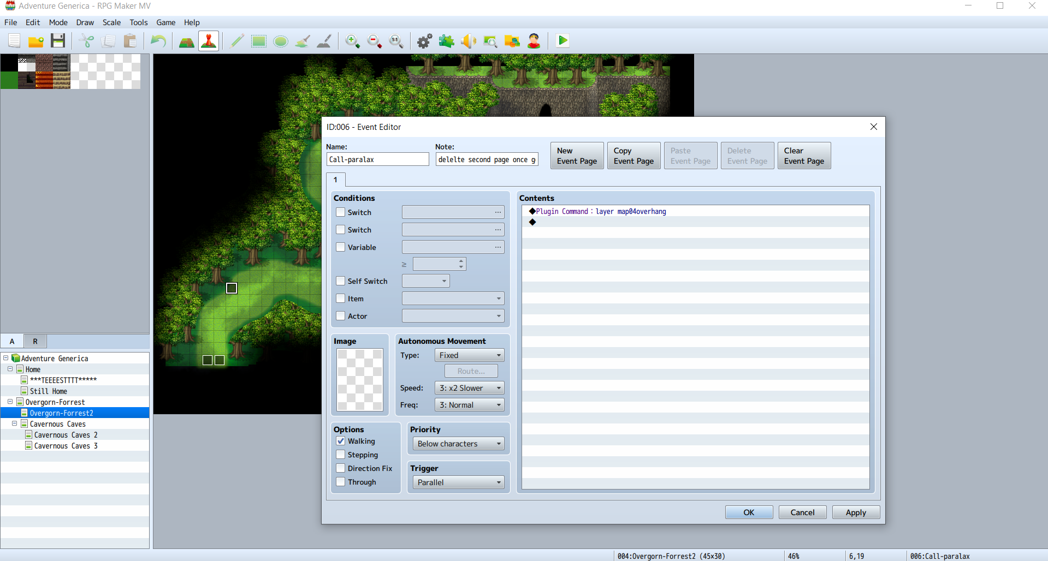
Task: Open the Draw menu
Action: pyautogui.click(x=85, y=22)
